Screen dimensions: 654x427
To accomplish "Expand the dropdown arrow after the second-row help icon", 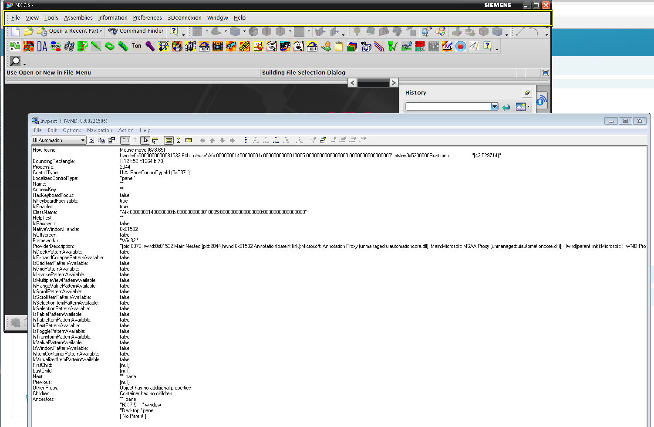I will pos(497,49).
